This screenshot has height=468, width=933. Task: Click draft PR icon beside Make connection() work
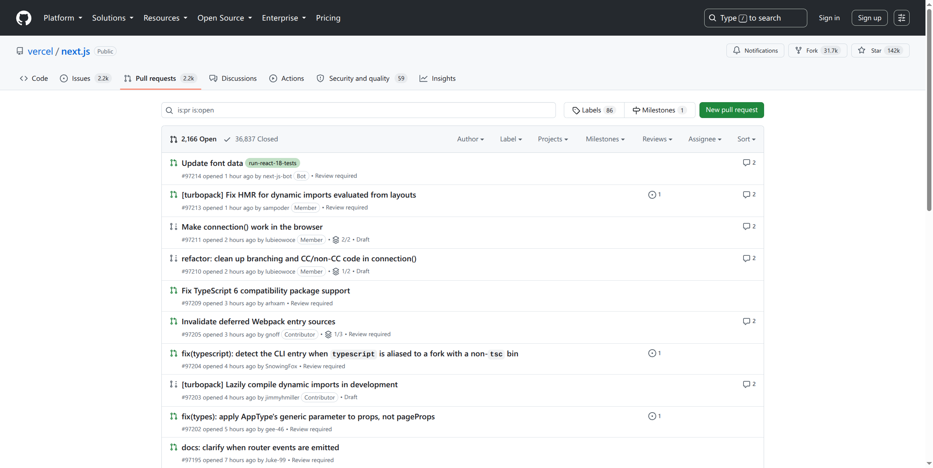click(x=174, y=226)
